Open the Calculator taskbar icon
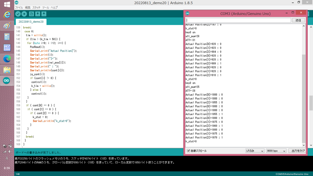This screenshot has width=313, height=176. tap(7, 37)
